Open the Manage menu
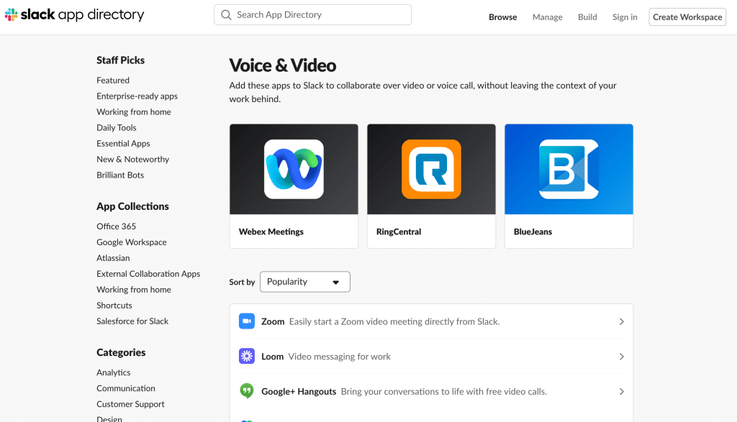This screenshot has width=737, height=422. click(x=547, y=17)
